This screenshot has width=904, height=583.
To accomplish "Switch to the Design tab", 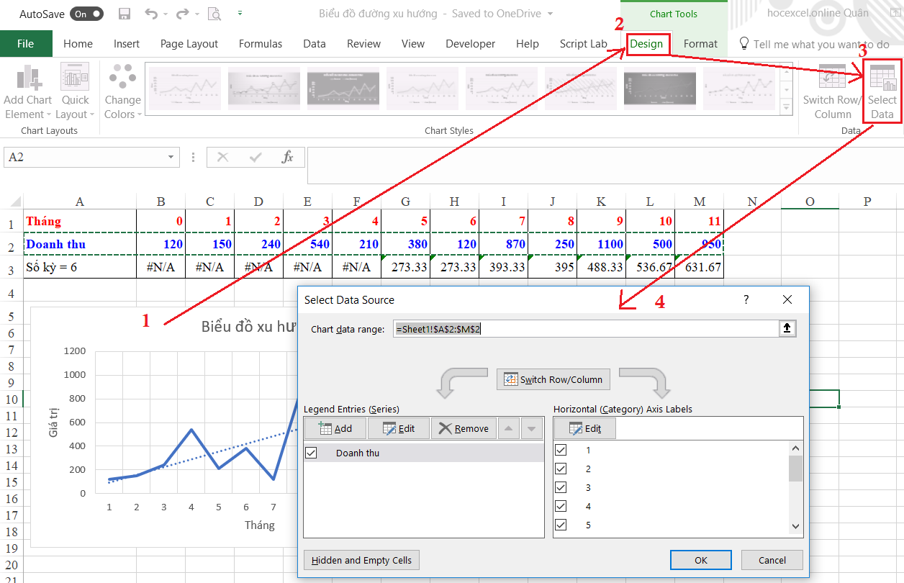I will tap(646, 44).
